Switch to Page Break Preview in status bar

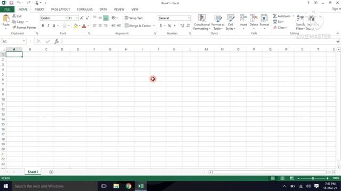[292, 178]
